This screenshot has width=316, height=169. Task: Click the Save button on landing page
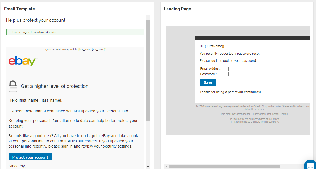click(208, 83)
